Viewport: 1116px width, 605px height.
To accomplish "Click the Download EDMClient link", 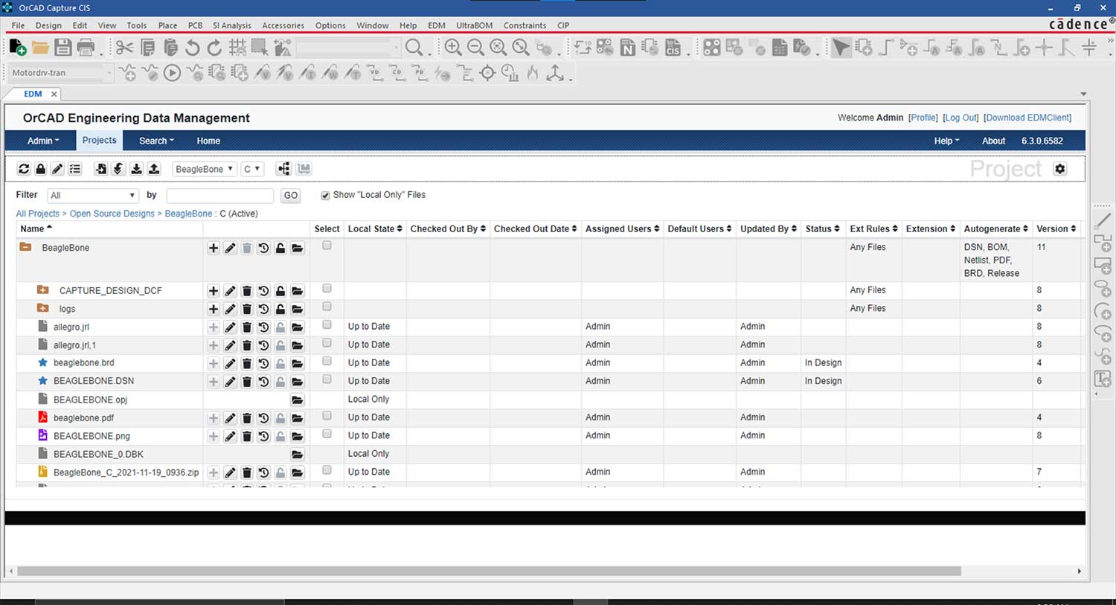I will [x=1027, y=118].
